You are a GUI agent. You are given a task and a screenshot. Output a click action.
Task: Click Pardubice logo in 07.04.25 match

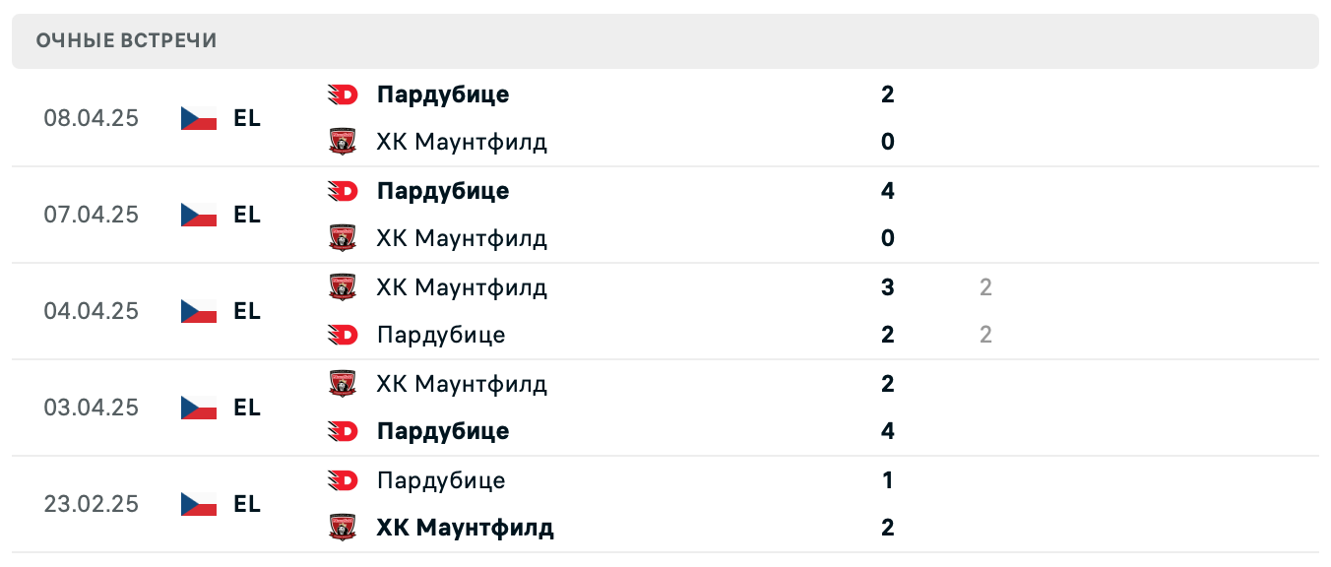pyautogui.click(x=343, y=191)
